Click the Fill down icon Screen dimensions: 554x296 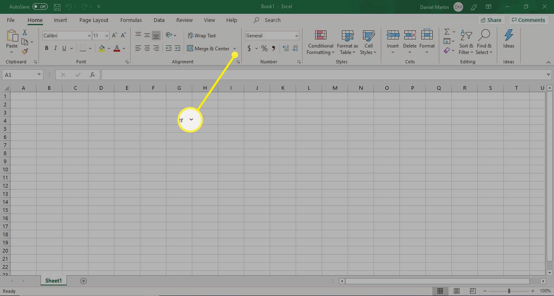tap(447, 41)
